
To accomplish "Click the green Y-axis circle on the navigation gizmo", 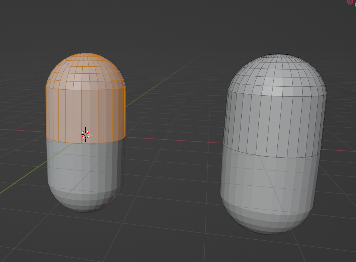I will click(x=355, y=5).
